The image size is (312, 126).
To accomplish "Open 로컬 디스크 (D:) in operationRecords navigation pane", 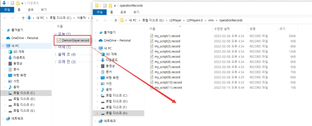I will point(117,101).
